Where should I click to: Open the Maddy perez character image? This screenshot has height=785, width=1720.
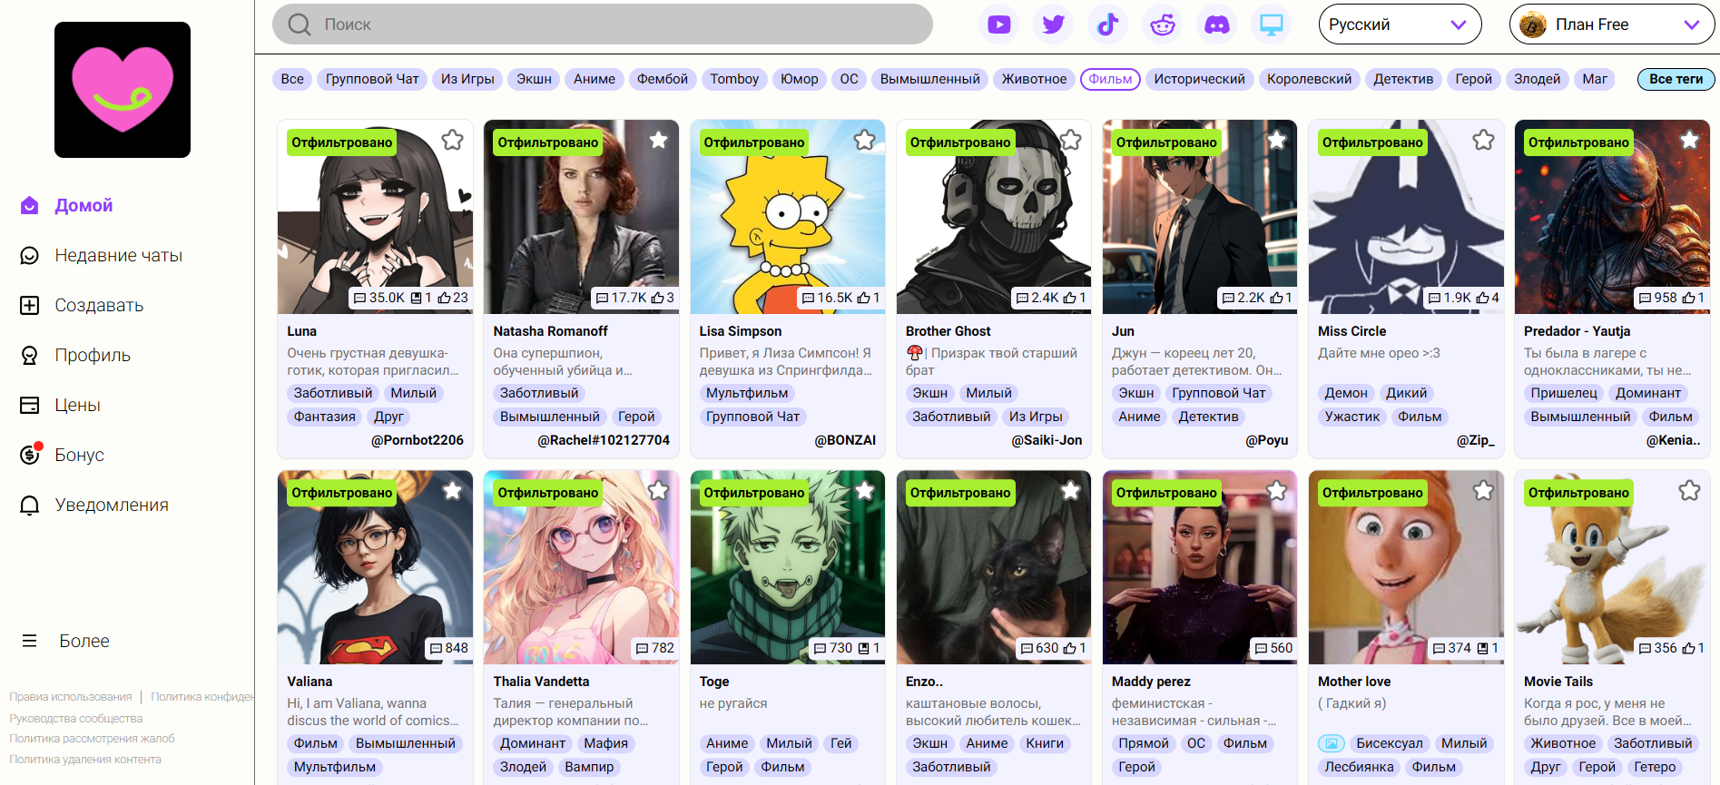point(1200,567)
